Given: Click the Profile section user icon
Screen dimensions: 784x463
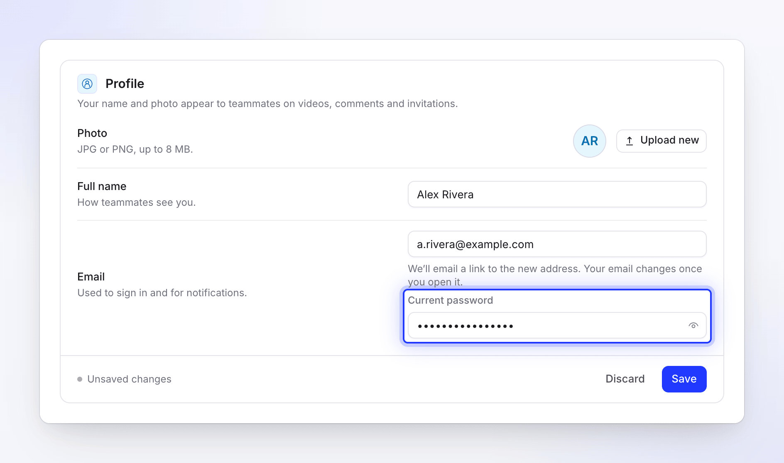Looking at the screenshot, I should pos(87,84).
